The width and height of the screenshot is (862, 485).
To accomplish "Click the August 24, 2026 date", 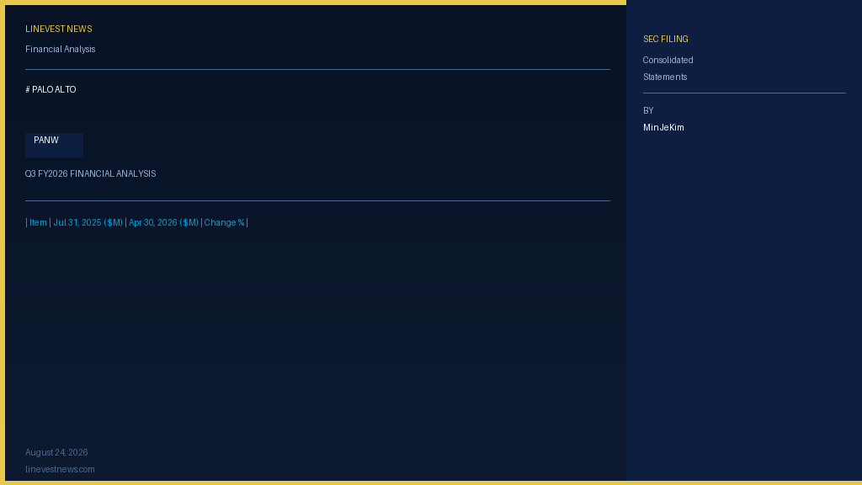I will tap(56, 452).
